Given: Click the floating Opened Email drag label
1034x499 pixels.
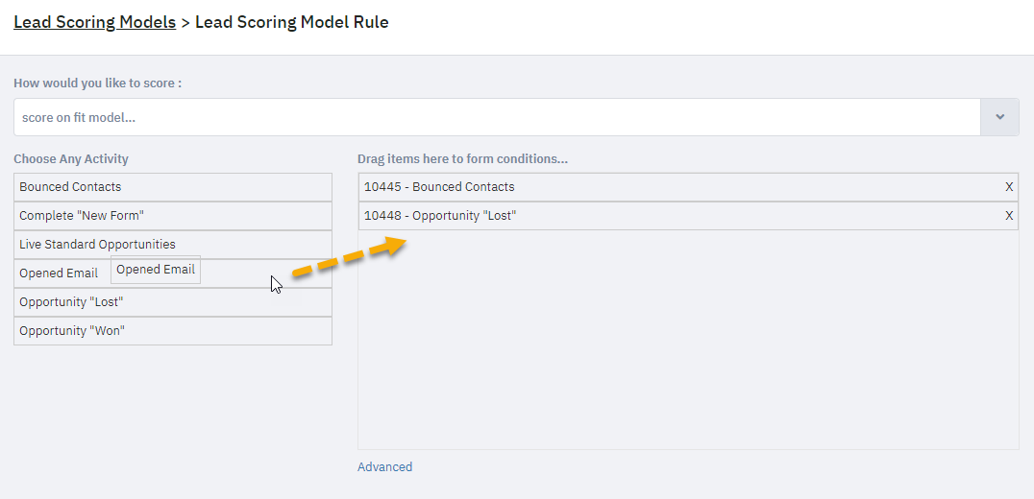Looking at the screenshot, I should 156,270.
